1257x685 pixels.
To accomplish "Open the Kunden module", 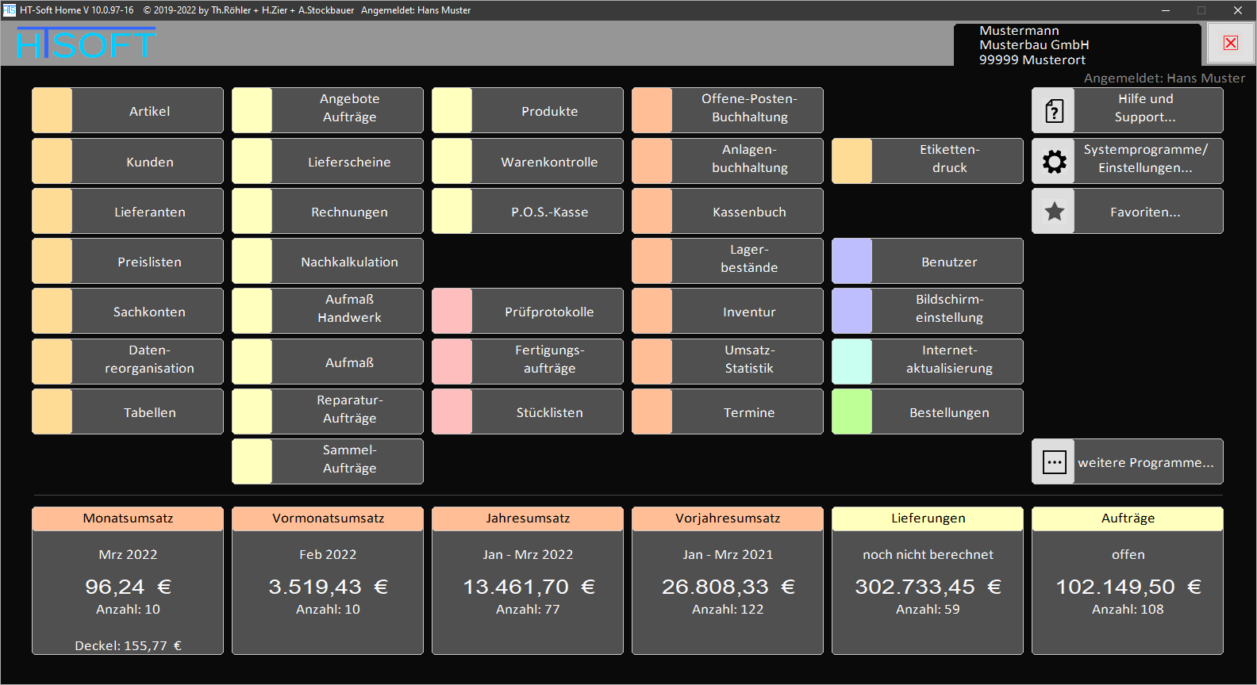I will pyautogui.click(x=148, y=162).
